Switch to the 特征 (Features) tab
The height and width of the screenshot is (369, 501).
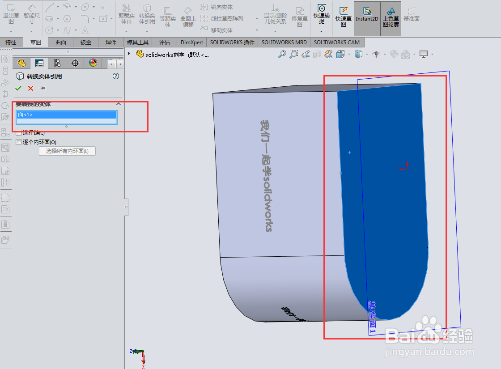tap(11, 42)
